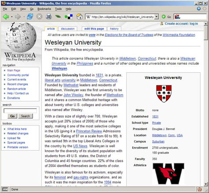Click the Home icon

(x=79, y=17)
